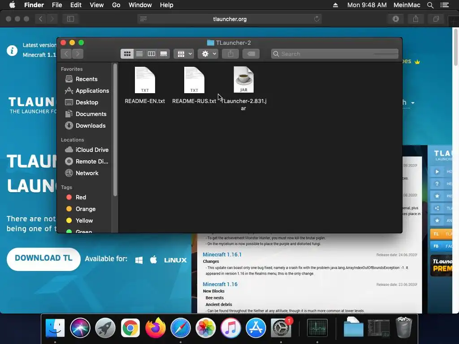Switch Finder to list view

click(x=139, y=54)
